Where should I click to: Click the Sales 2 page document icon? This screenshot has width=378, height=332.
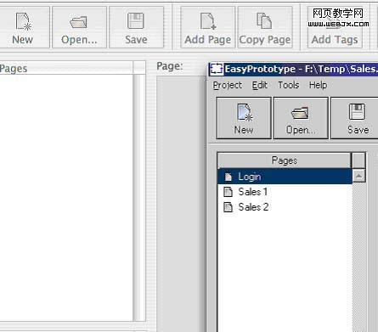coord(228,207)
